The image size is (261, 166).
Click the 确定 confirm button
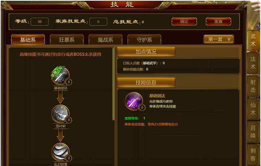[x=184, y=21]
